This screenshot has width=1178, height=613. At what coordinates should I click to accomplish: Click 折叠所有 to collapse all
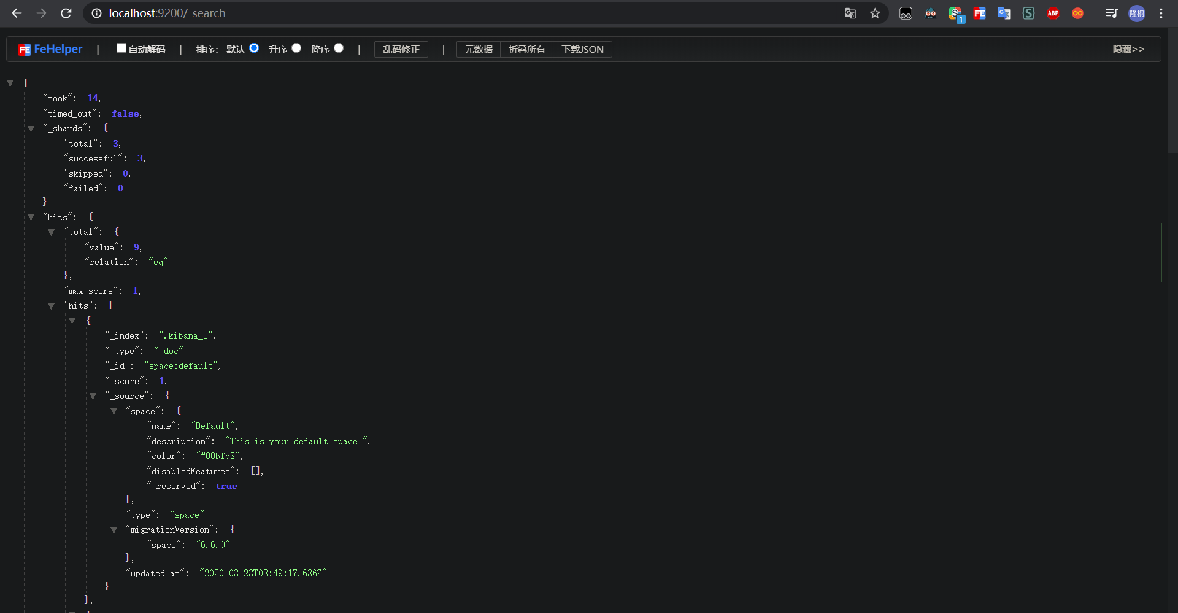point(527,49)
